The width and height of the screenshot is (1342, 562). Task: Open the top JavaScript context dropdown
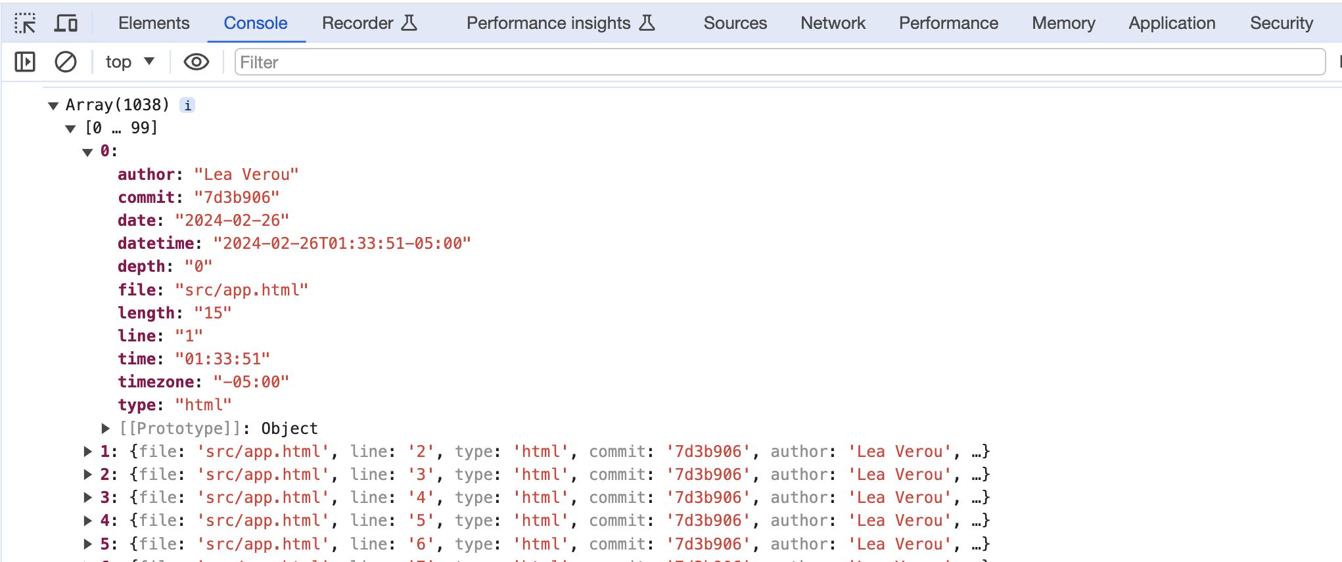tap(130, 62)
